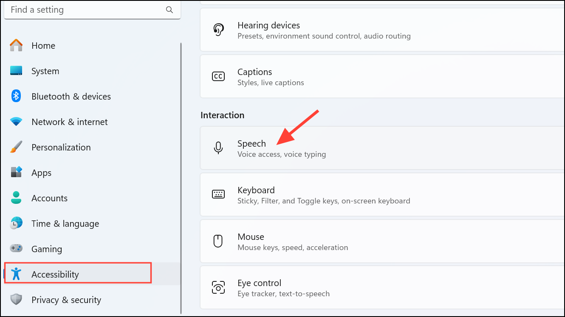Click the Captions CC icon
Image resolution: width=565 pixels, height=317 pixels.
[x=218, y=76]
